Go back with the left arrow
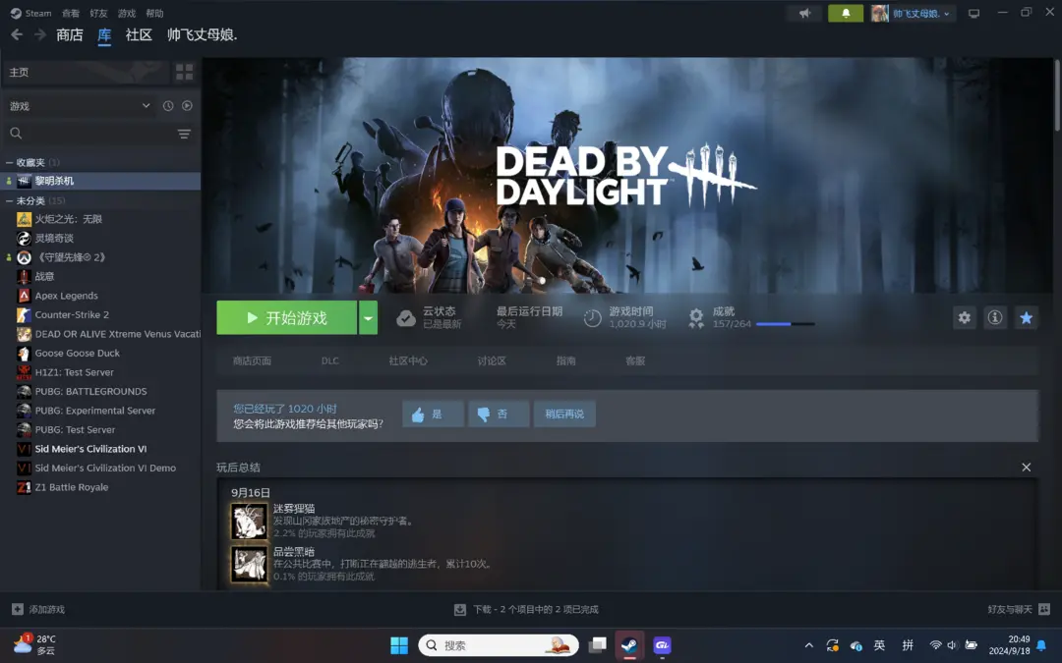This screenshot has height=663, width=1062. (x=17, y=34)
